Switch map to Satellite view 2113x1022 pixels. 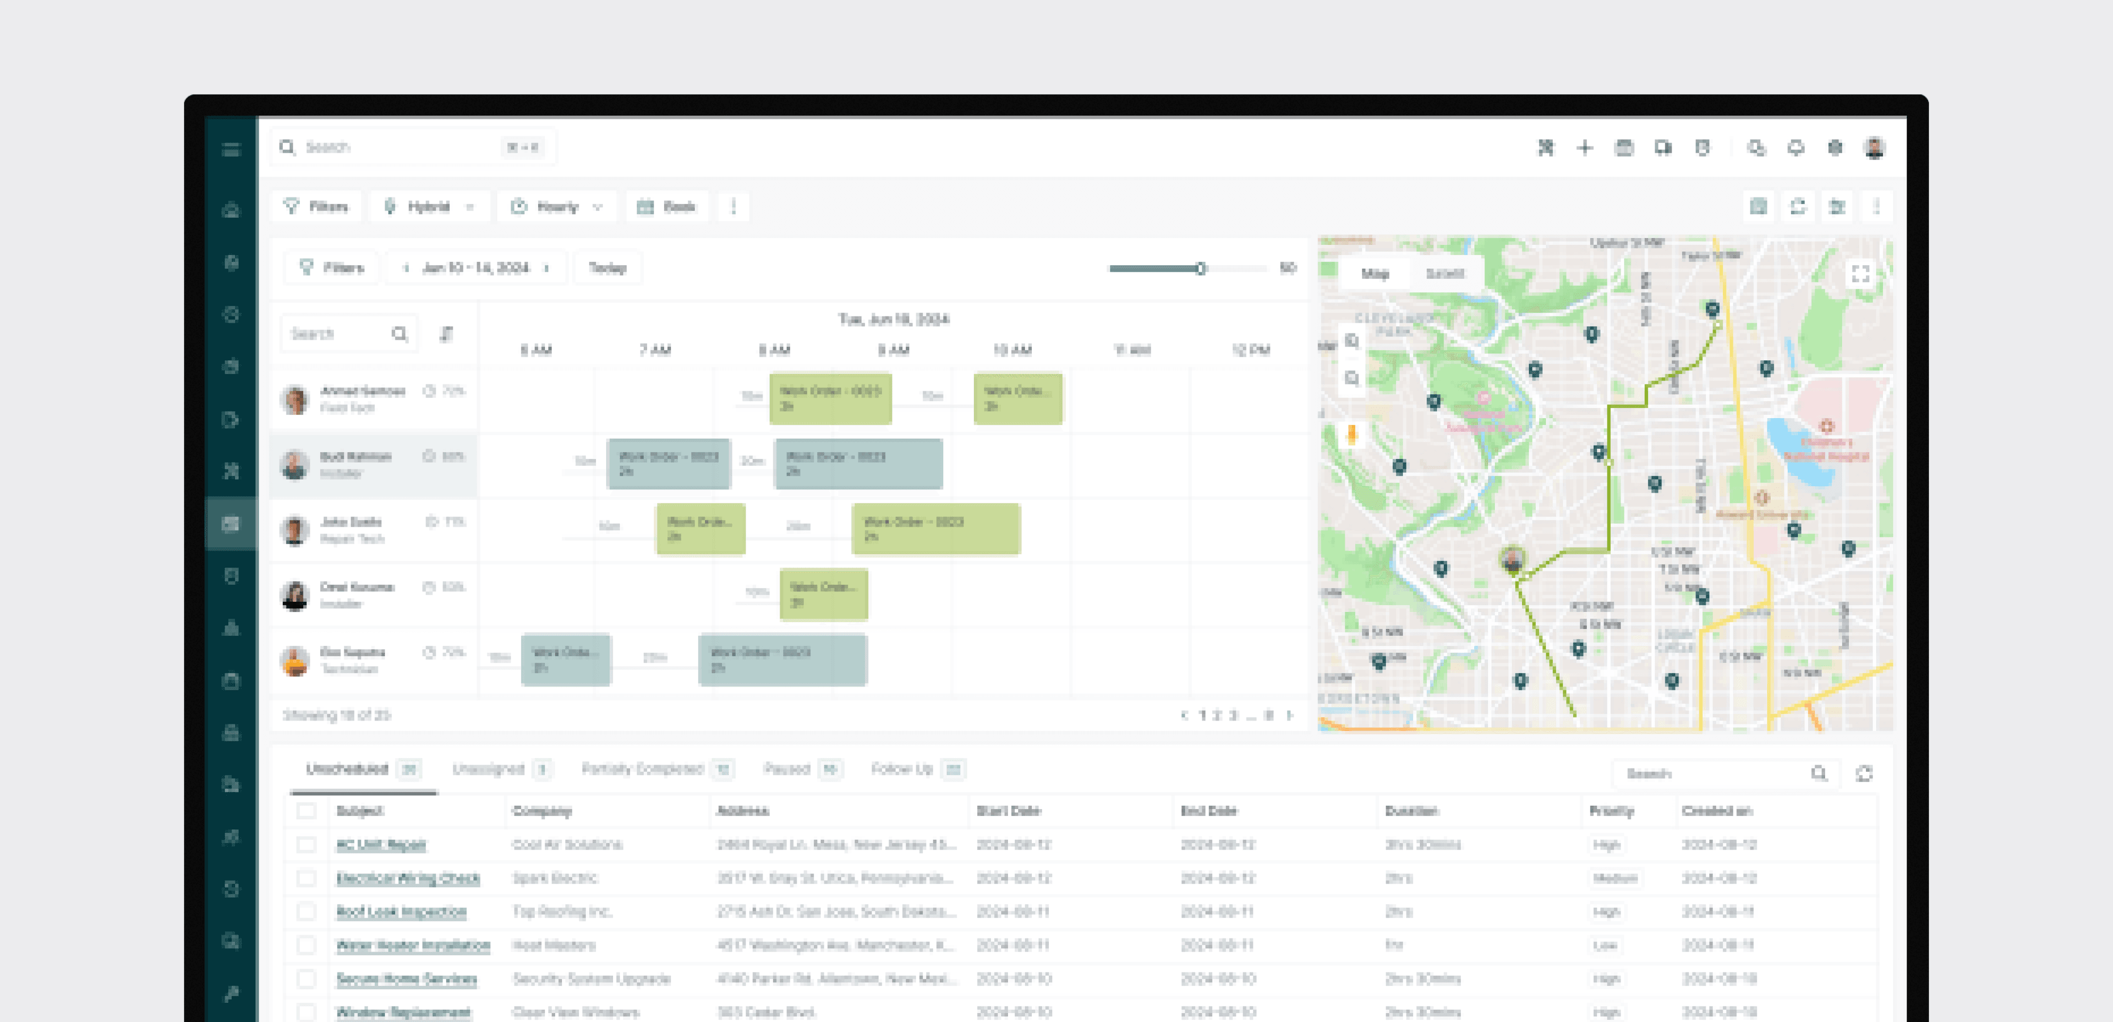pos(1446,274)
